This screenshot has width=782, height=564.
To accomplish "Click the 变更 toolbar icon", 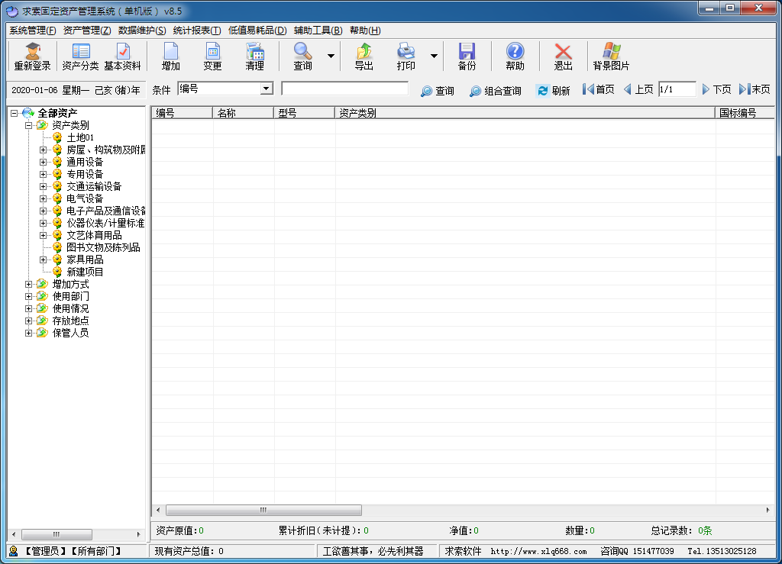I will tap(212, 56).
